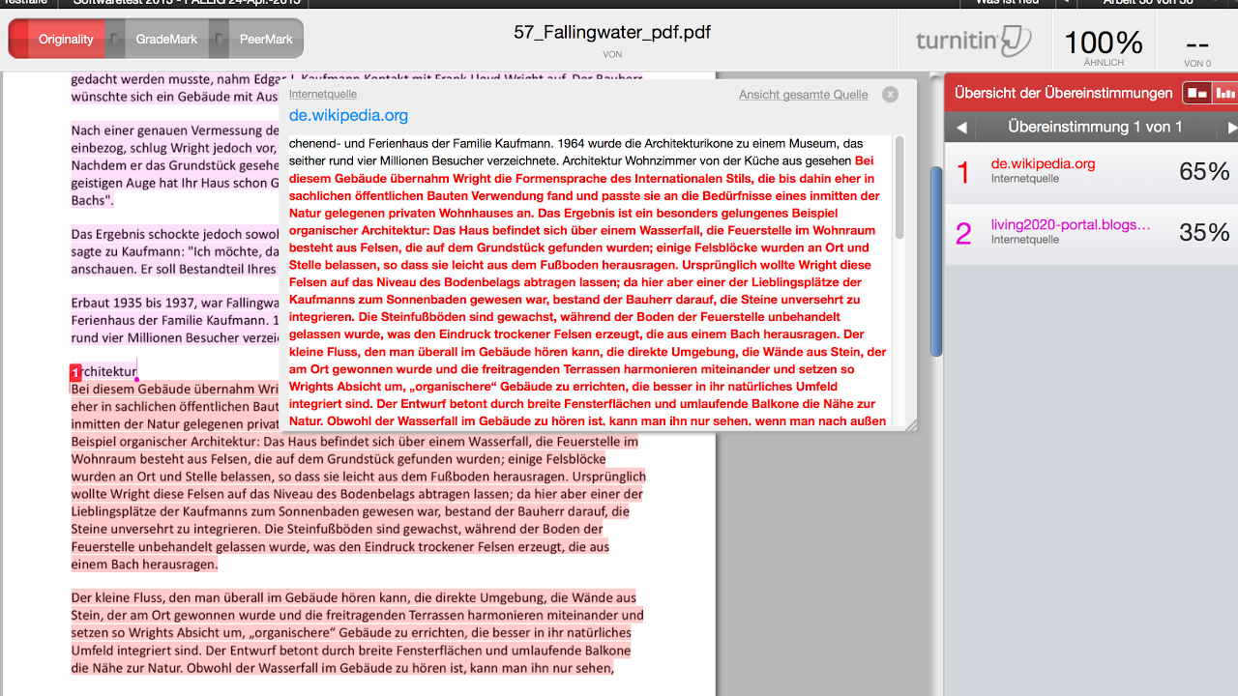Go to next match with right arrow

(x=1232, y=128)
